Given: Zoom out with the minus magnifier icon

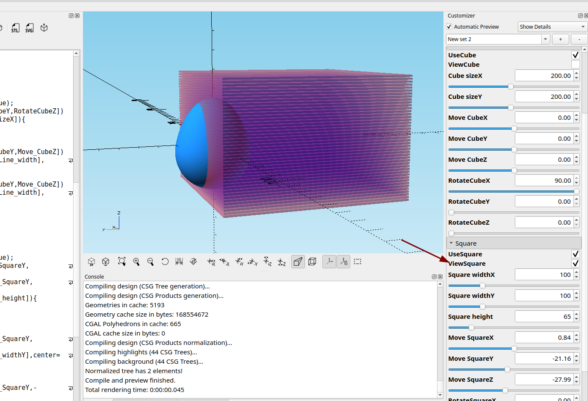Looking at the screenshot, I should click(151, 261).
